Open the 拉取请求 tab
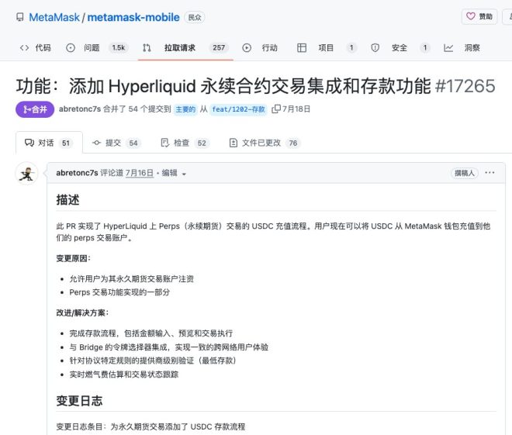The height and width of the screenshot is (435, 512). tap(180, 48)
